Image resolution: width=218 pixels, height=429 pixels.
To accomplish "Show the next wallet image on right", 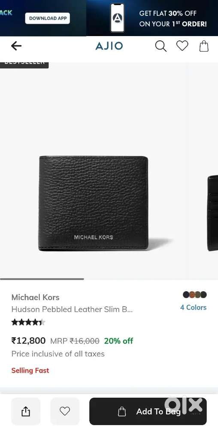I will click(x=212, y=213).
